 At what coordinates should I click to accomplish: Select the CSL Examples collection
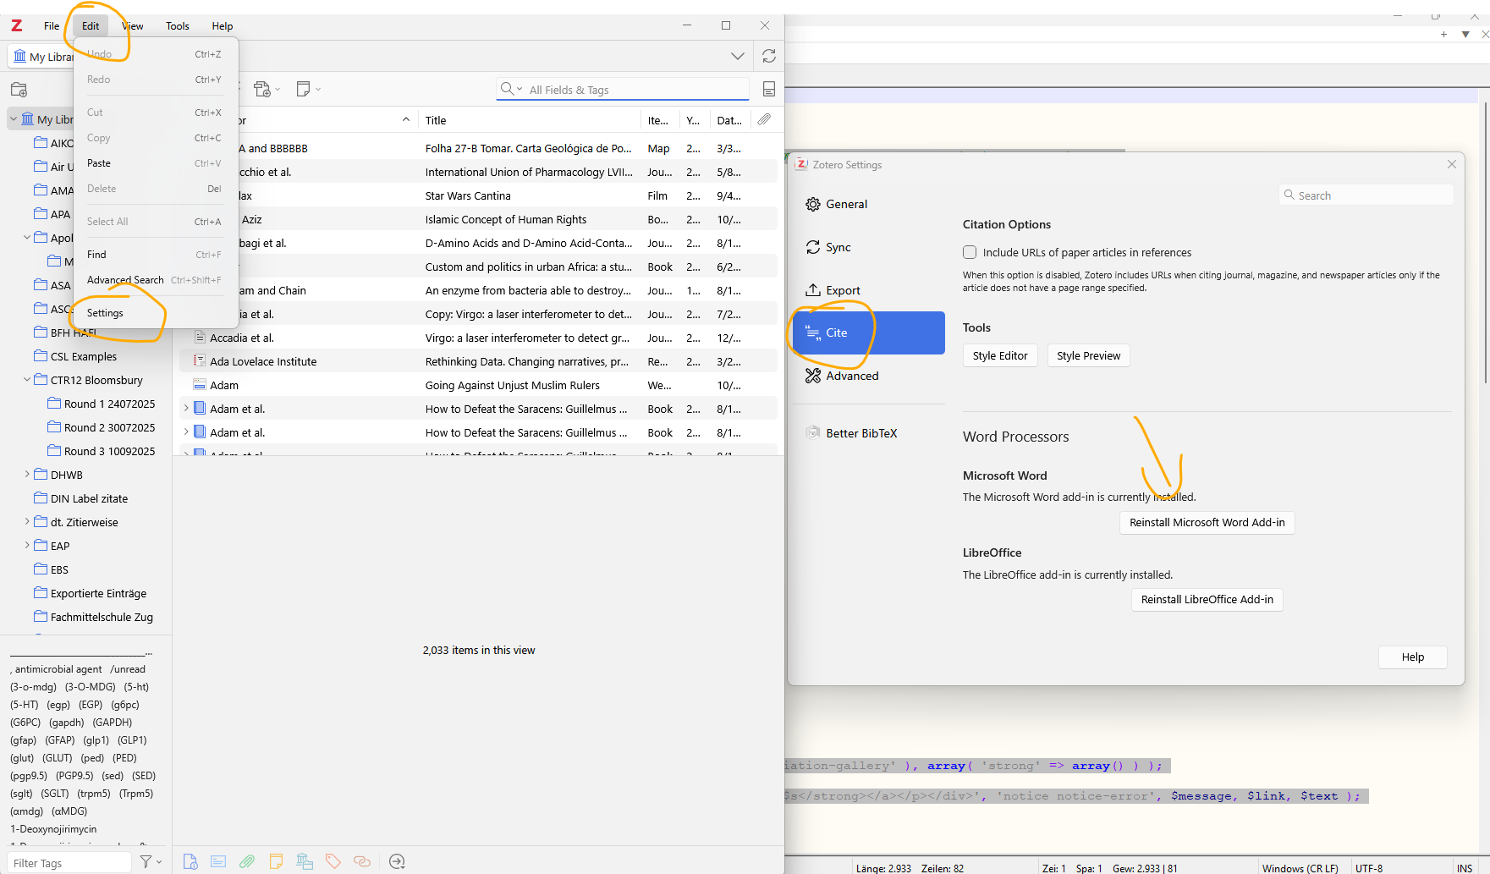click(x=84, y=356)
